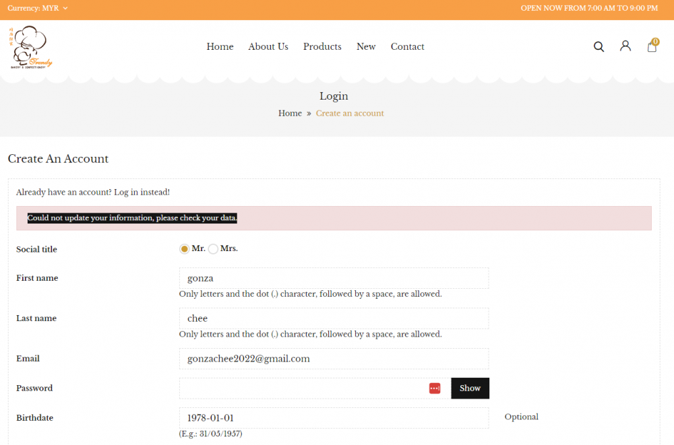The width and height of the screenshot is (674, 445).
Task: Click the Home breadcrumb link
Action: click(x=290, y=113)
